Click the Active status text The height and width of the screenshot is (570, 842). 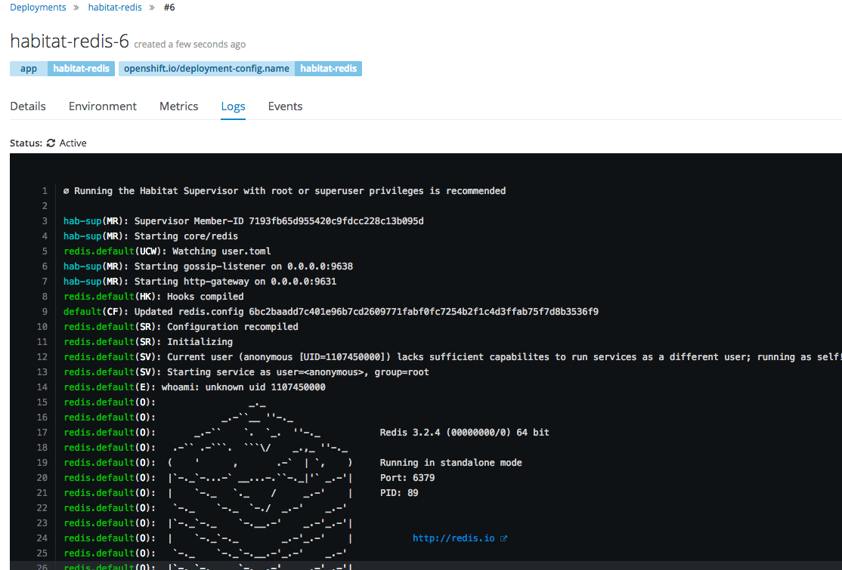click(x=73, y=143)
